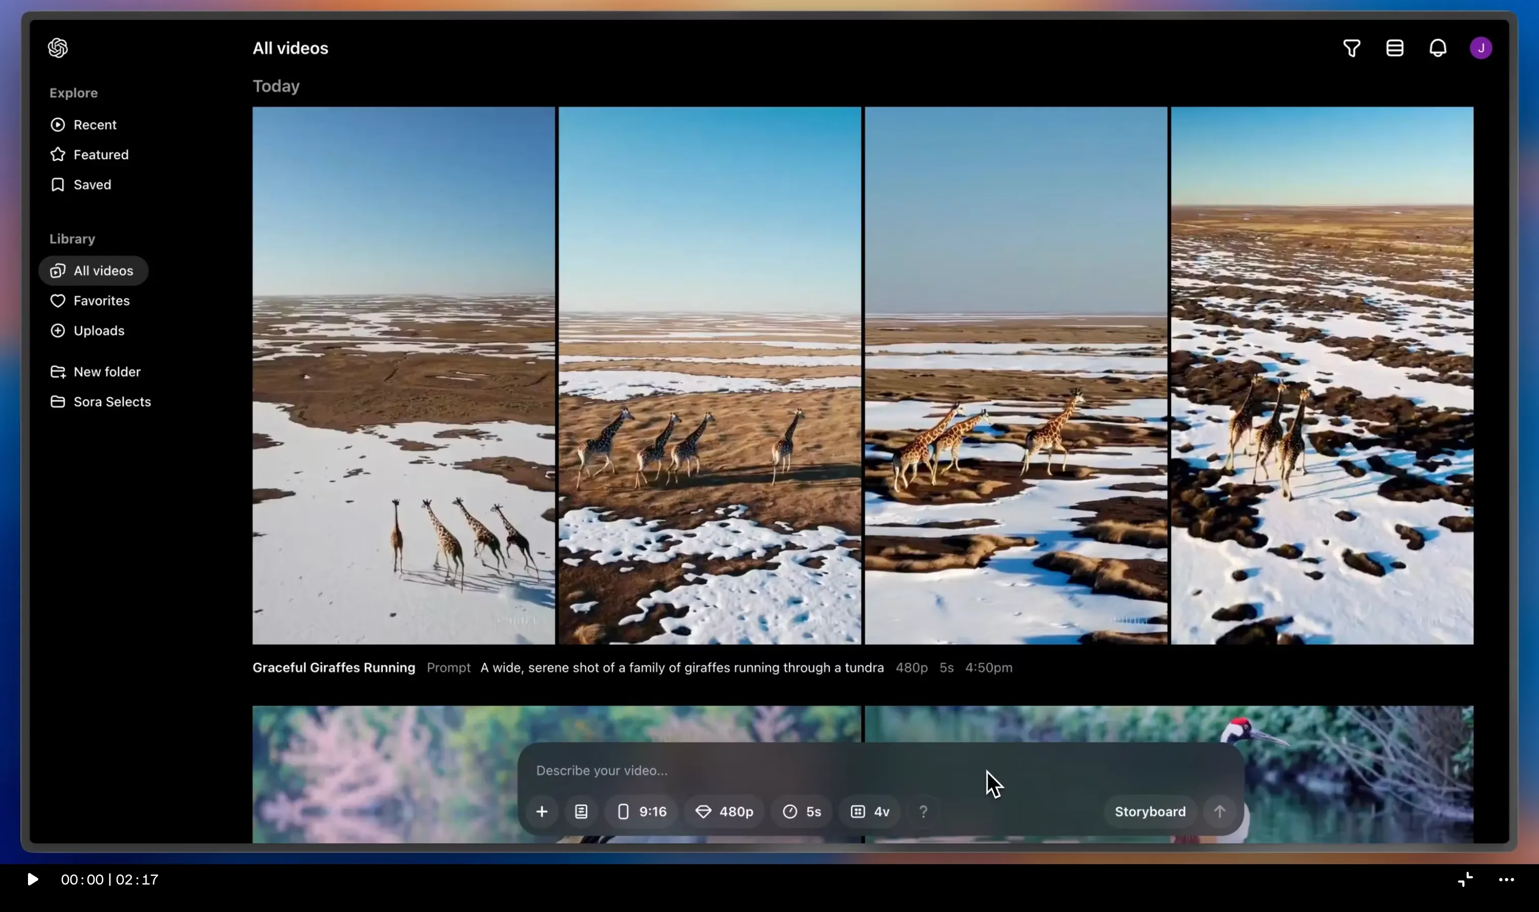Click the question mark help icon

click(923, 812)
